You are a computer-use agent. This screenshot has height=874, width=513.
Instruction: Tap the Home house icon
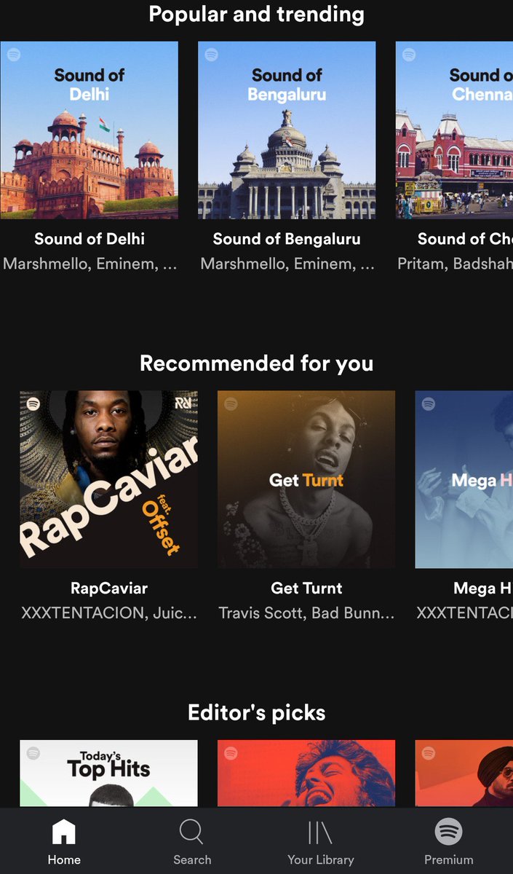pyautogui.click(x=64, y=831)
